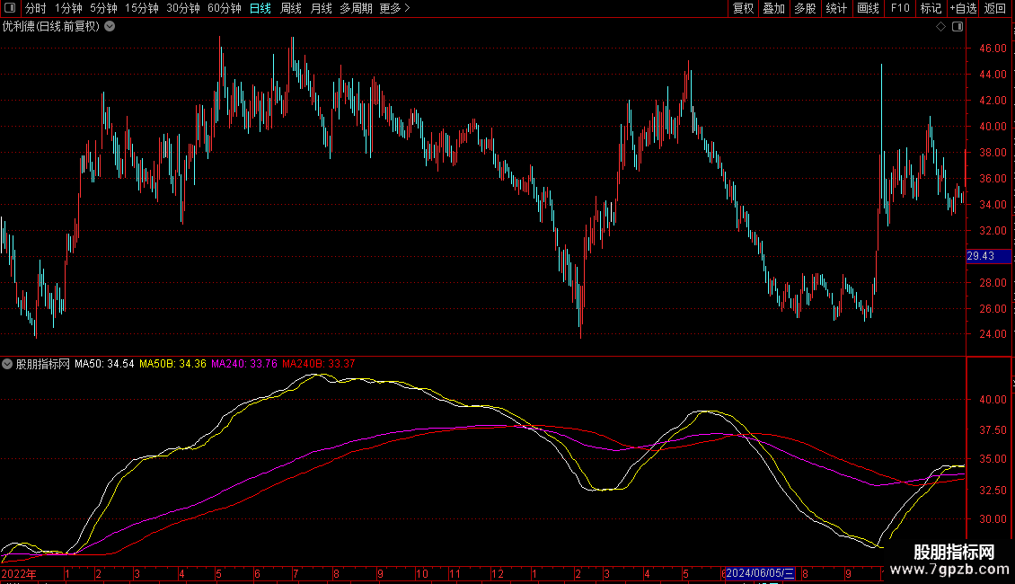Open the 画线 drawing tools
Viewport: 1015px width, 584px height.
[868, 9]
